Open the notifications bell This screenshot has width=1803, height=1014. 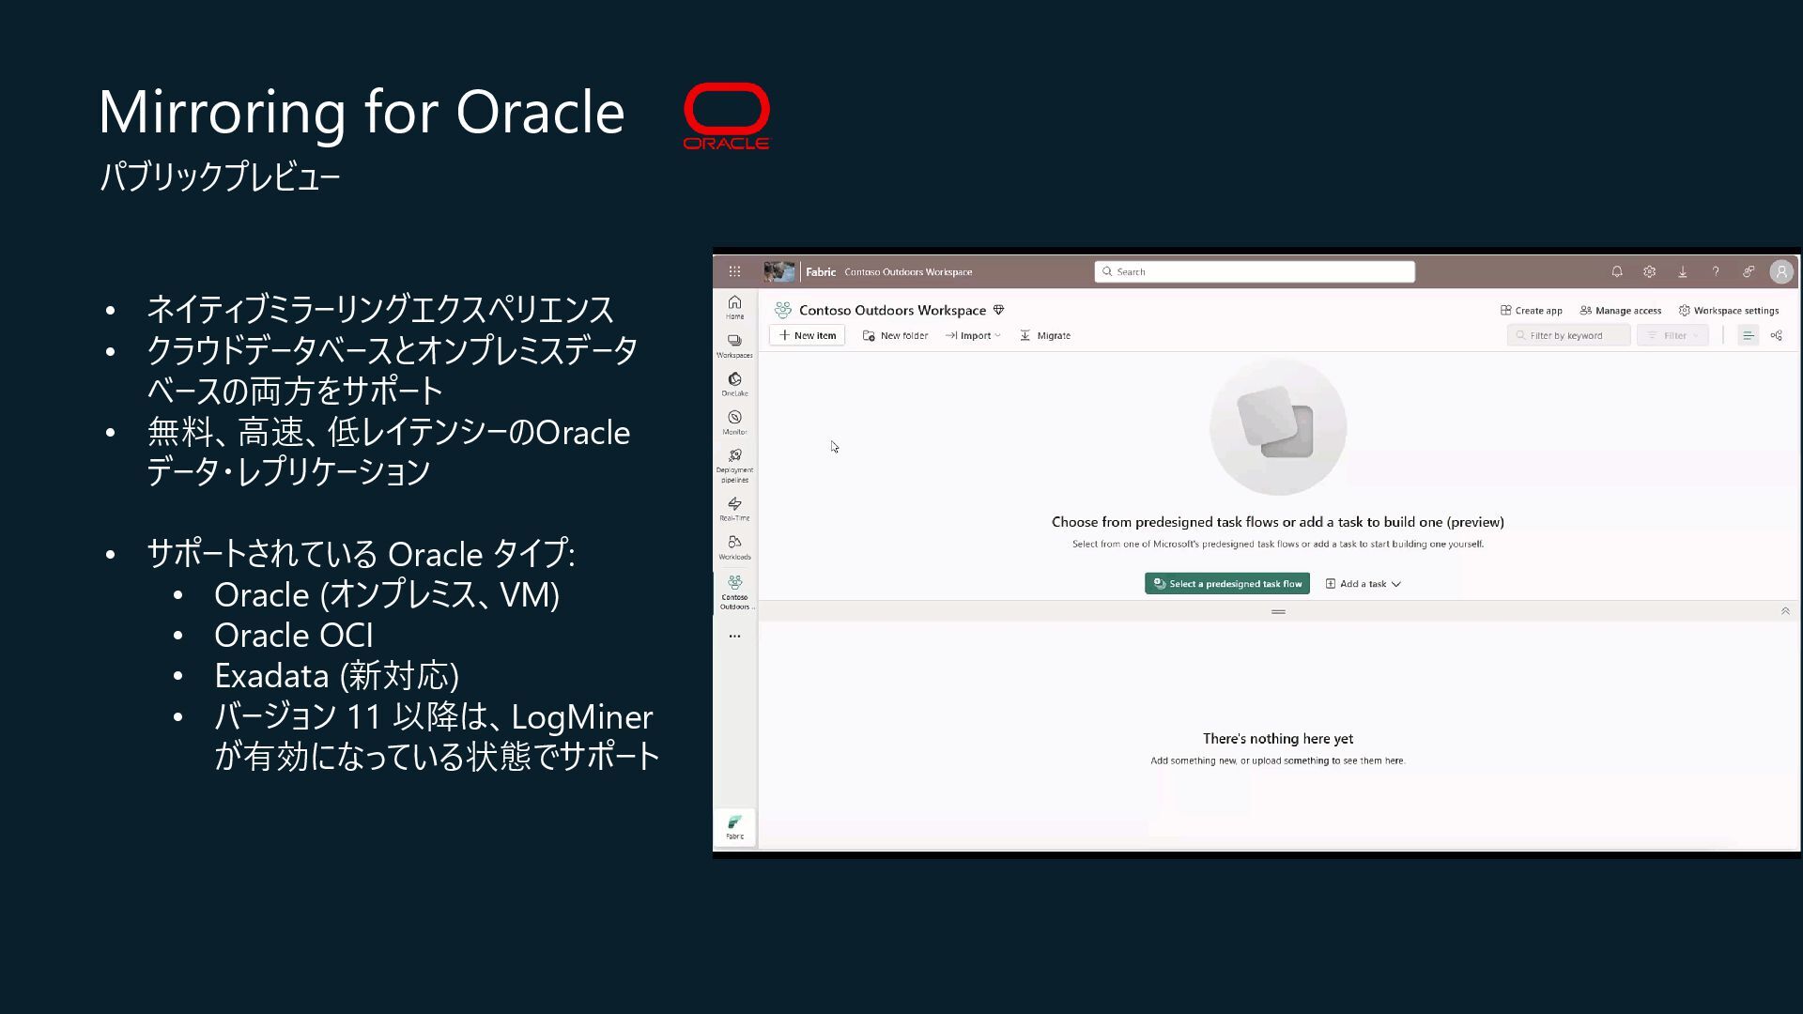(x=1617, y=271)
